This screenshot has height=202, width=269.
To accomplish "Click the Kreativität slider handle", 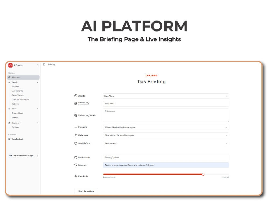I will (x=203, y=174).
